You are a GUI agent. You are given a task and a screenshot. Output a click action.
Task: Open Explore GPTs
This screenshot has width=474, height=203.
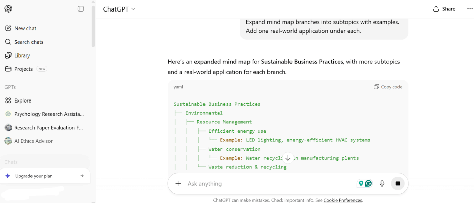pos(23,100)
